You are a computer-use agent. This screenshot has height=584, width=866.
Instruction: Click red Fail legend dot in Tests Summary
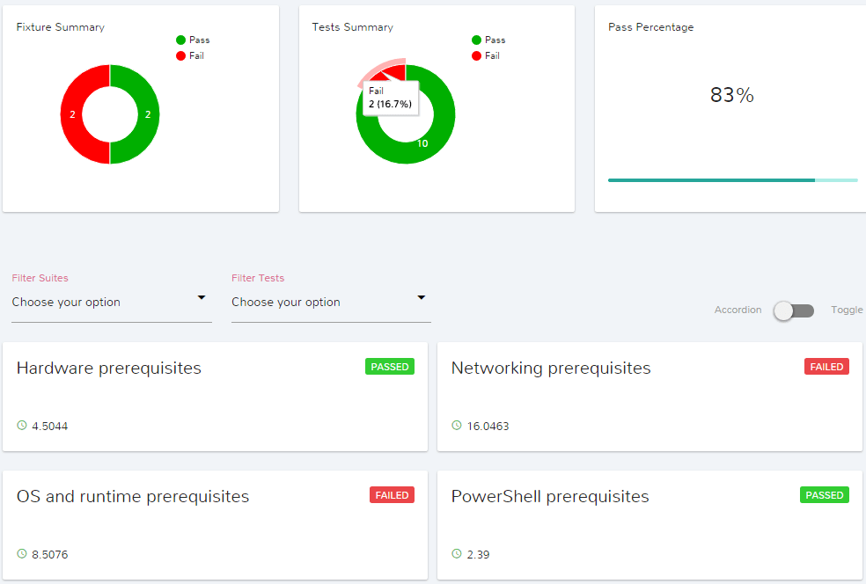click(x=476, y=55)
